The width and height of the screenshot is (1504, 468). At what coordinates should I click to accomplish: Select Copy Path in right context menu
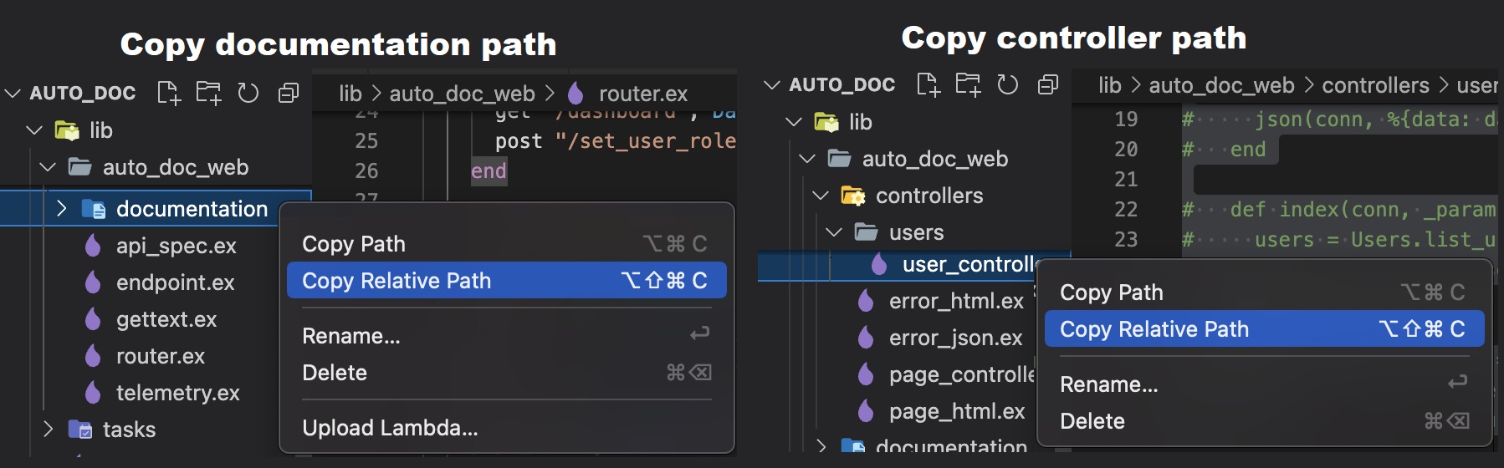coord(1264,292)
